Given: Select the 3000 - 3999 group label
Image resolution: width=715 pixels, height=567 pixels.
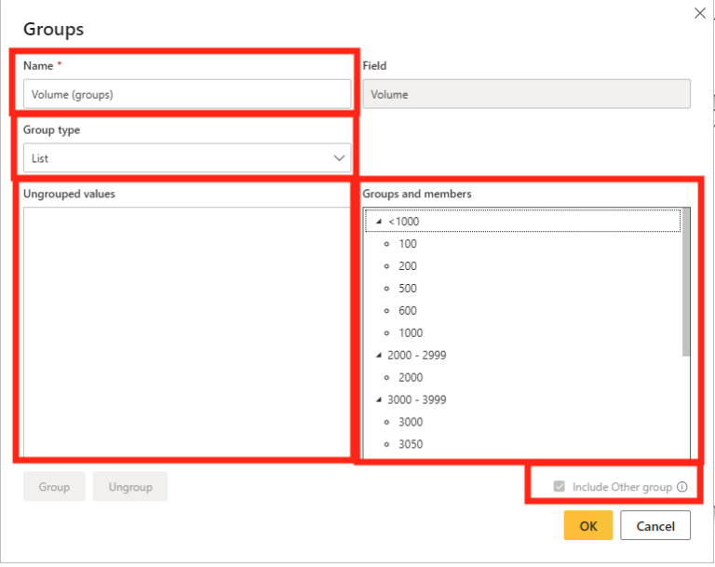Looking at the screenshot, I should [417, 399].
